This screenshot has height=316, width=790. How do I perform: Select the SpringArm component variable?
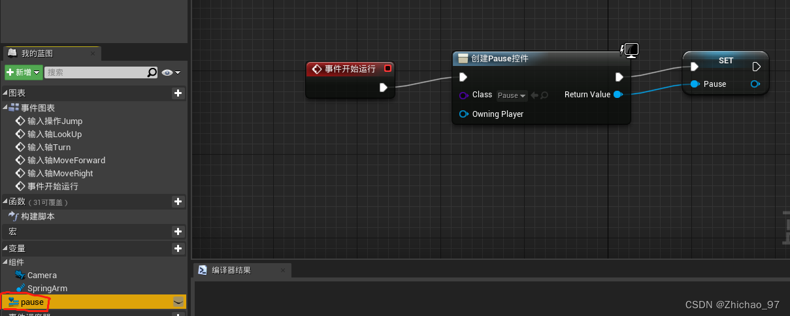pyautogui.click(x=47, y=288)
